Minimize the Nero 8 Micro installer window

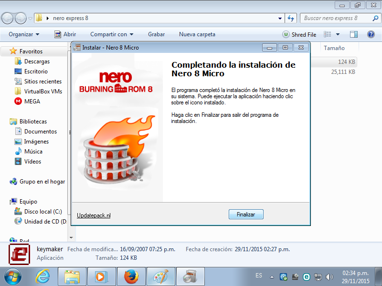pos(269,47)
